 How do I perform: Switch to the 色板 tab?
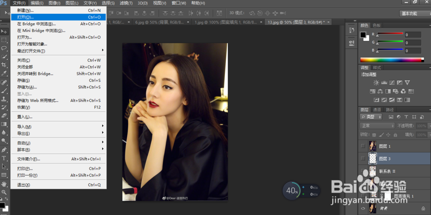(x=377, y=25)
